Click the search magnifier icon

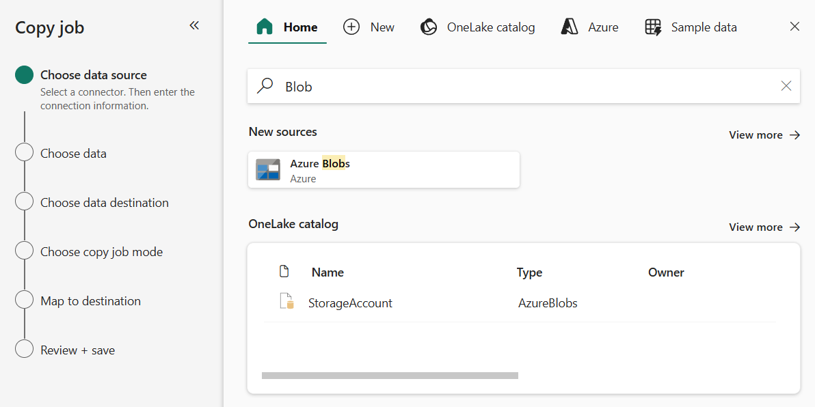[x=265, y=86]
